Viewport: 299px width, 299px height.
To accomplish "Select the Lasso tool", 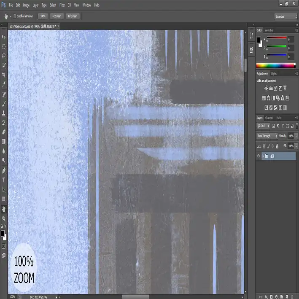I will coord(4,56).
